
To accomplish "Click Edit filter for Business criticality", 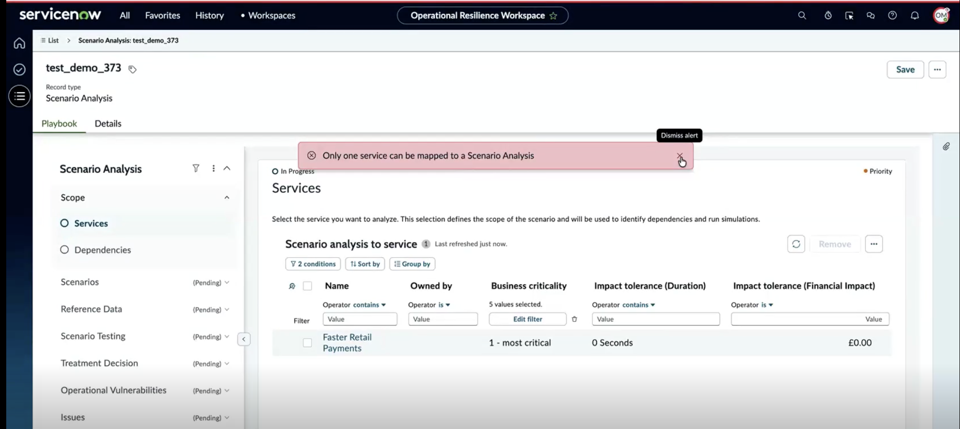I will click(528, 319).
